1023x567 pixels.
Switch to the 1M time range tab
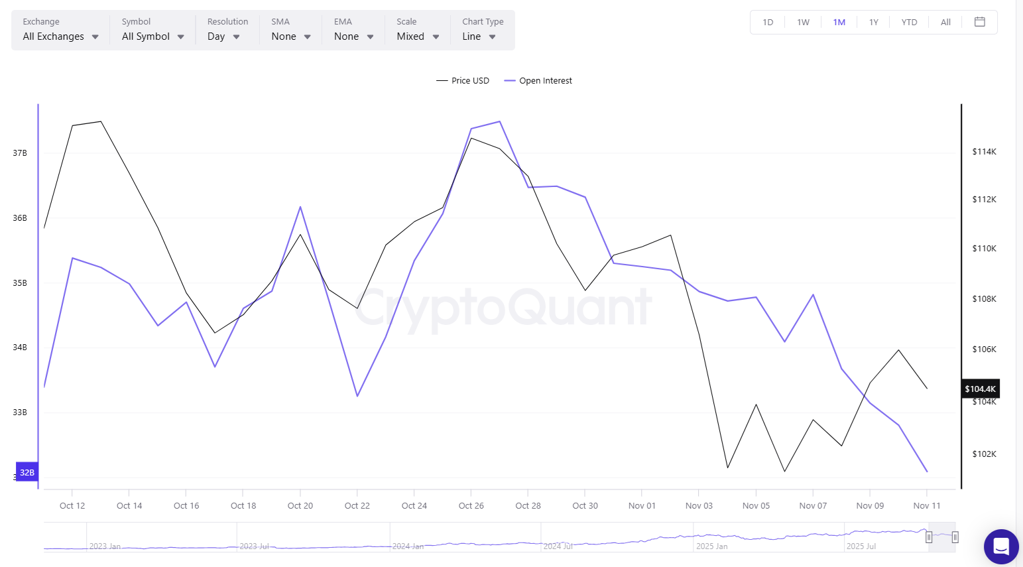tap(839, 21)
